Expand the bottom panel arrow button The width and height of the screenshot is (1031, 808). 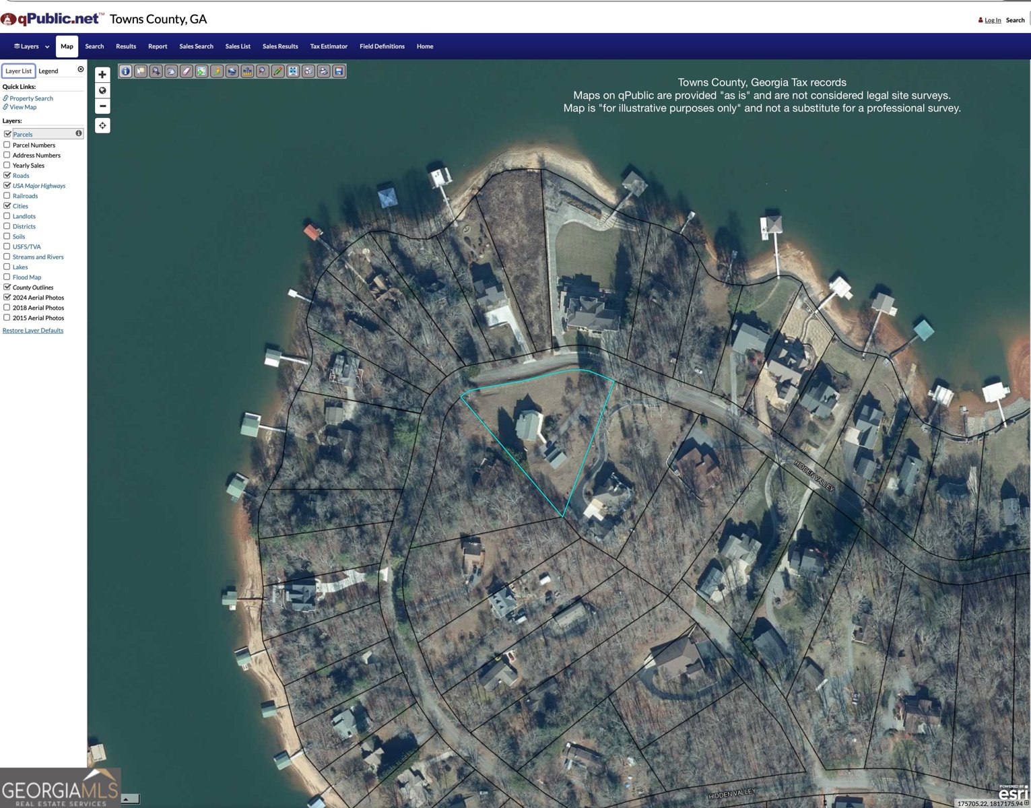[x=129, y=799]
